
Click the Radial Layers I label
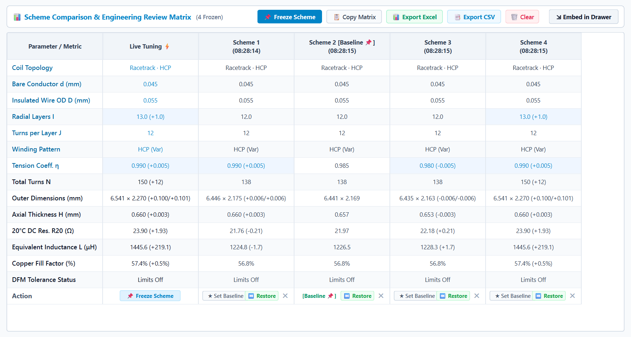tap(33, 117)
